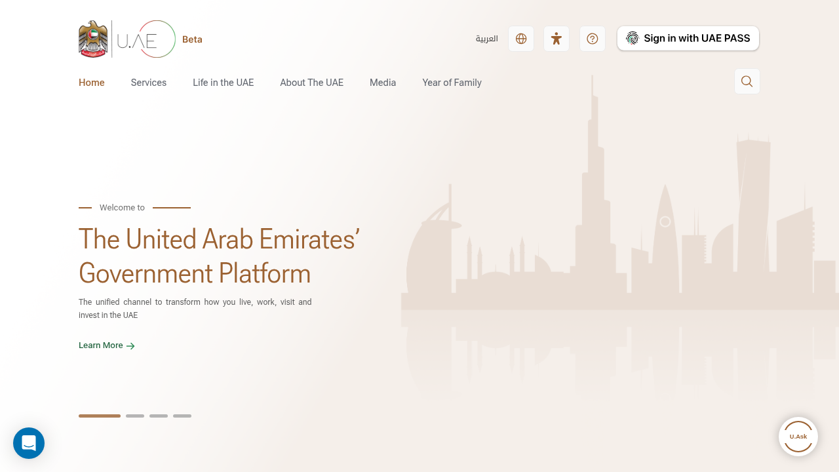Screen dimensions: 839x472
Task: Click the U.AE wordmark logo
Action: [x=146, y=39]
